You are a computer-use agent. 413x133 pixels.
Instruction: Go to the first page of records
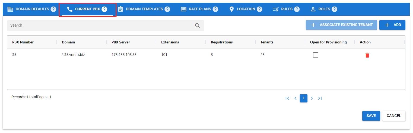tap(287, 98)
